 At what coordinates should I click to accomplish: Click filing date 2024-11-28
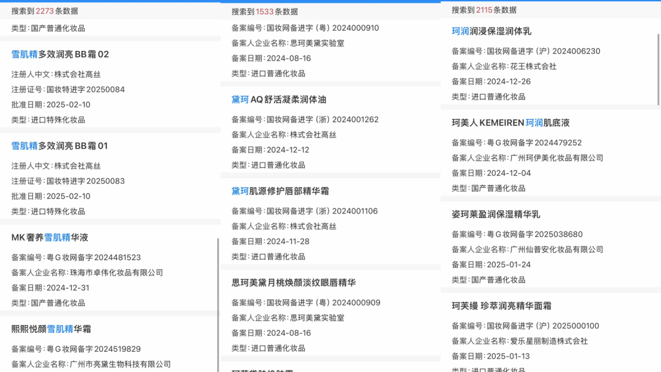click(x=288, y=242)
